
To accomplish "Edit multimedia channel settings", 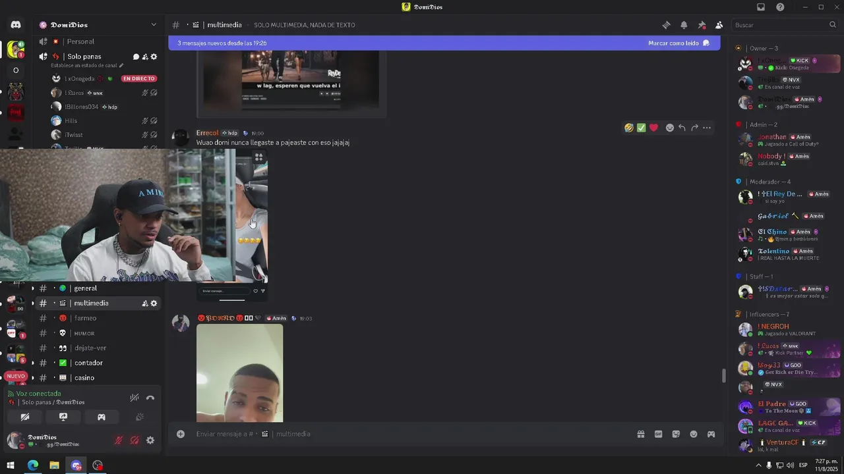I will 154,303.
